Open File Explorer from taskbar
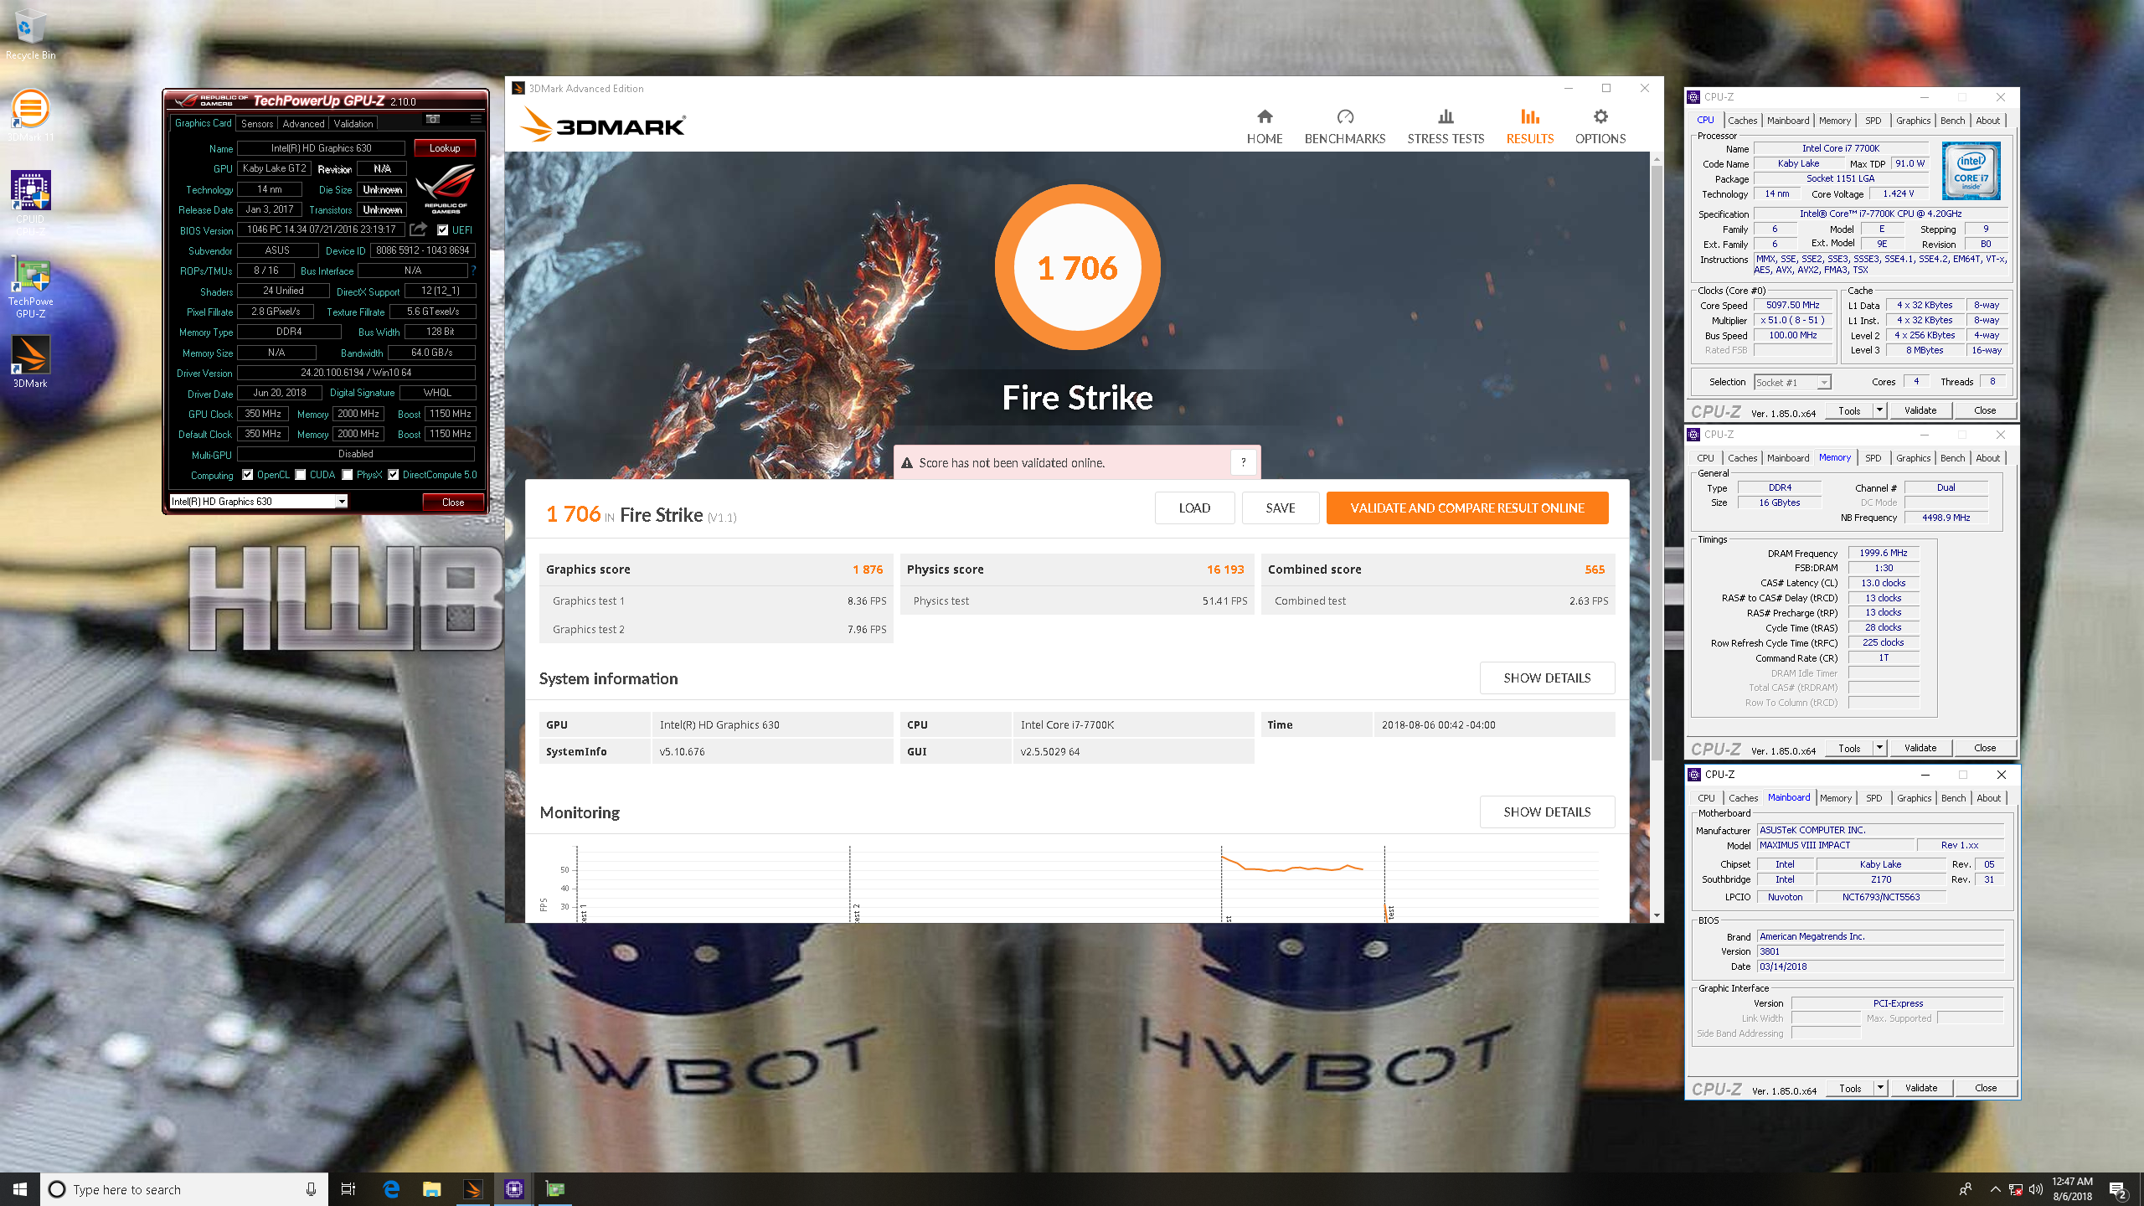Viewport: 2144px width, 1206px height. pos(431,1189)
